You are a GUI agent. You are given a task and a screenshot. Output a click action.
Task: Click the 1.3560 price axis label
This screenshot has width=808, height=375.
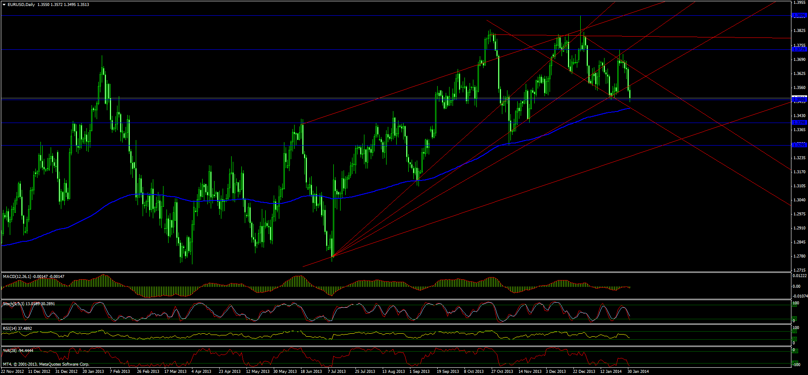(799, 88)
